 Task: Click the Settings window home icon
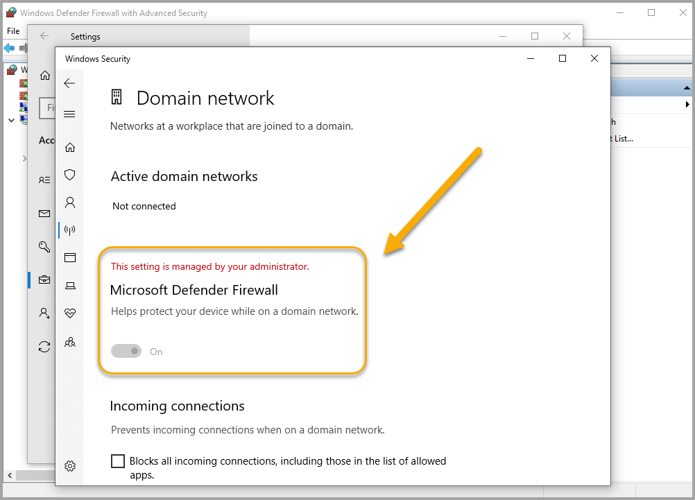point(44,75)
